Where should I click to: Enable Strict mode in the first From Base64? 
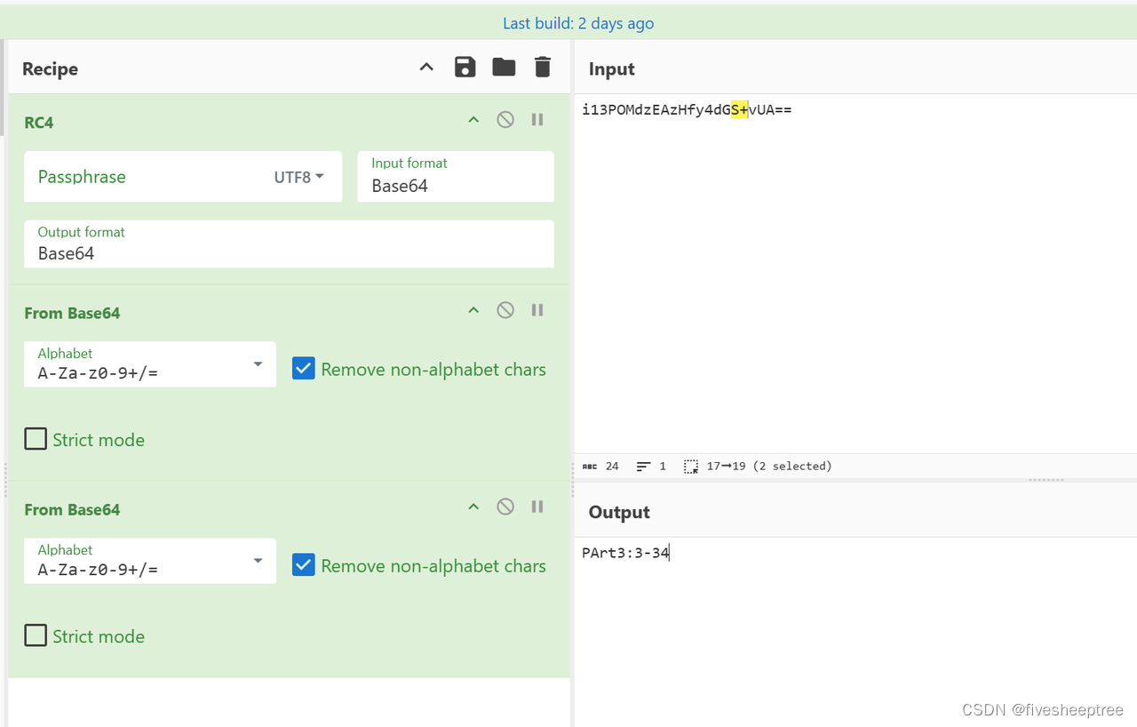point(36,438)
